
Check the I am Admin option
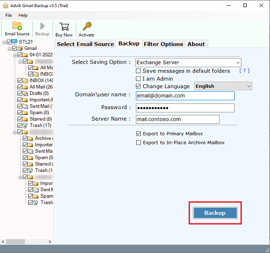[x=139, y=79]
